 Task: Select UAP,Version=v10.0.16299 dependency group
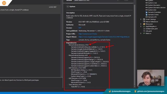(x=77, y=78)
